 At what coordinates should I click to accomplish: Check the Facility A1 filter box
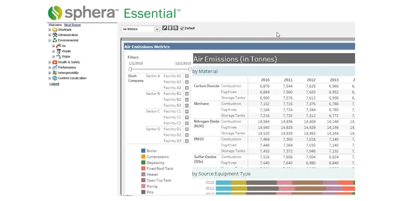click(x=187, y=76)
